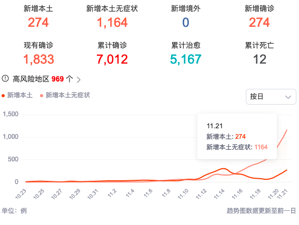
Task: Click the exclamation info icon beside 高风险地区
Action: (x=5, y=78)
